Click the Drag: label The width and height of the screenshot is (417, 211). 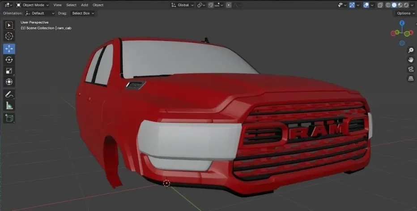pyautogui.click(x=63, y=13)
